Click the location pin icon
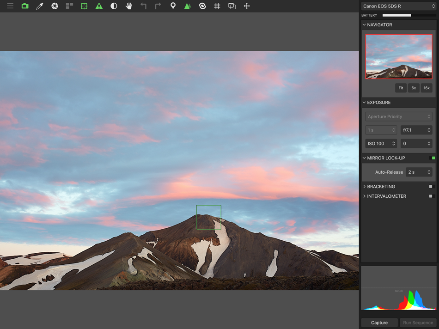The image size is (439, 329). pos(173,6)
